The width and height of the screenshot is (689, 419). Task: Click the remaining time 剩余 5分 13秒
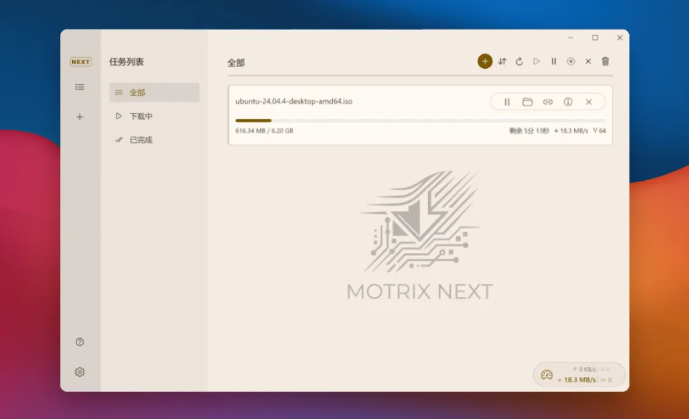pos(529,131)
